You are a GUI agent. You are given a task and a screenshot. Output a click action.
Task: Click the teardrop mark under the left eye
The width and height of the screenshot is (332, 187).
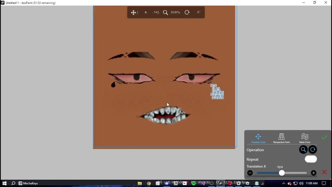point(113,84)
